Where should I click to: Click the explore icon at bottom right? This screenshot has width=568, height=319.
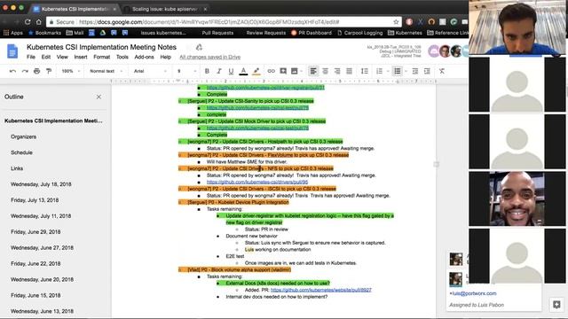tap(556, 305)
